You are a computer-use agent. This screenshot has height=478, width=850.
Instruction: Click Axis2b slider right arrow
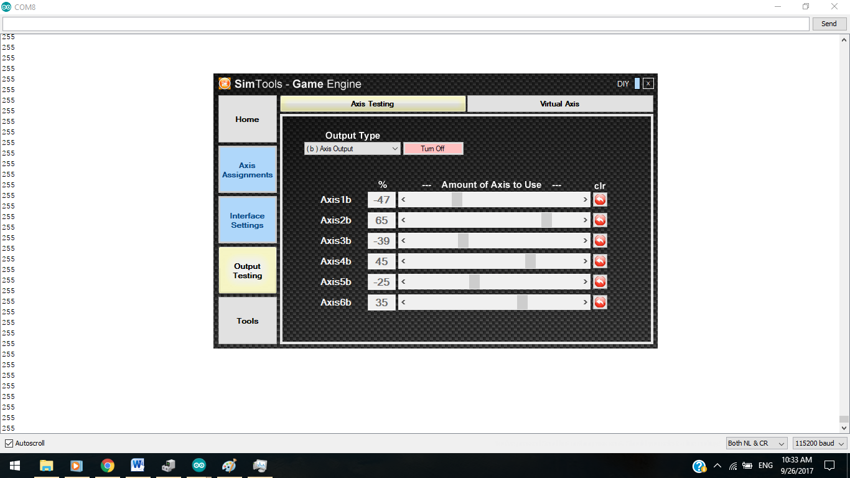(x=586, y=220)
